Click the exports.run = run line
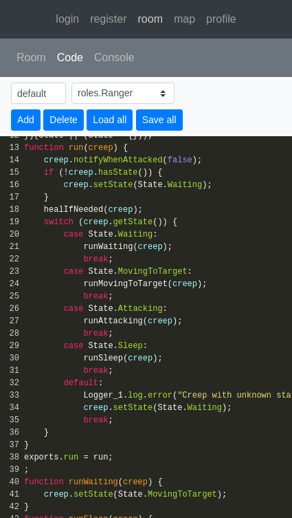The height and width of the screenshot is (518, 292). coord(68,457)
